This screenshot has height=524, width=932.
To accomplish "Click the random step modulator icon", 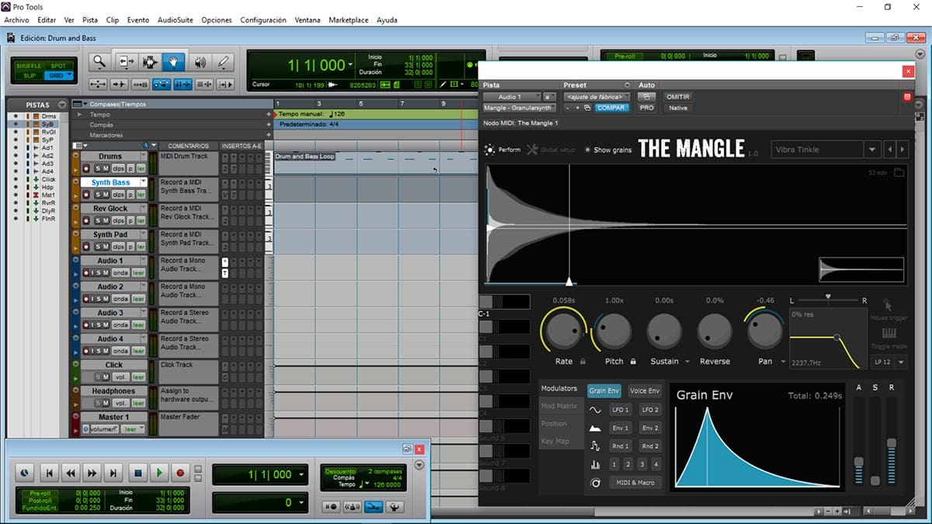I will click(x=596, y=446).
